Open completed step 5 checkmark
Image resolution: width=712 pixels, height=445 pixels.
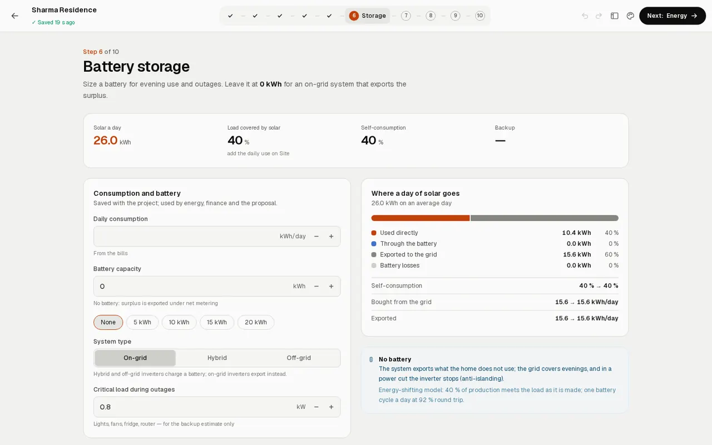coord(329,16)
